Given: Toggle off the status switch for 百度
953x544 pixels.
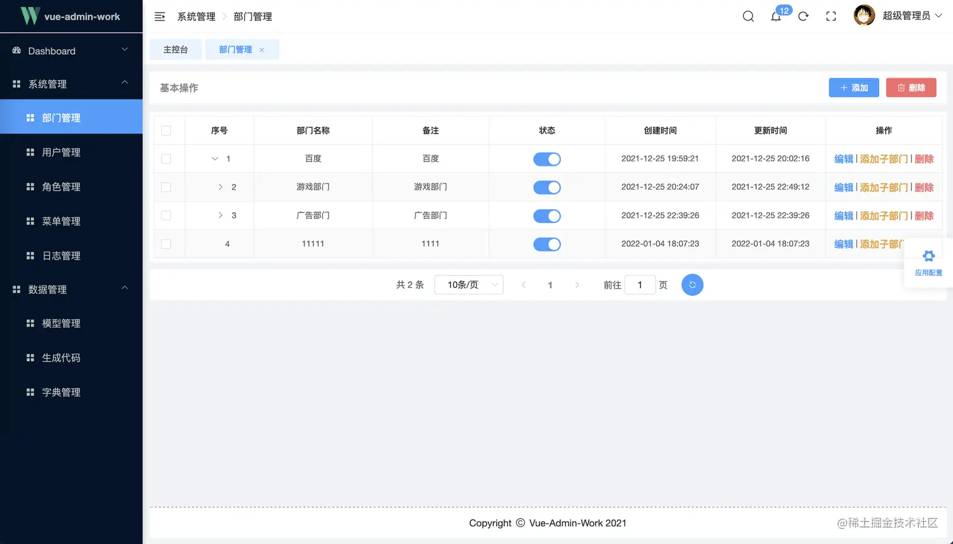Looking at the screenshot, I should (546, 159).
